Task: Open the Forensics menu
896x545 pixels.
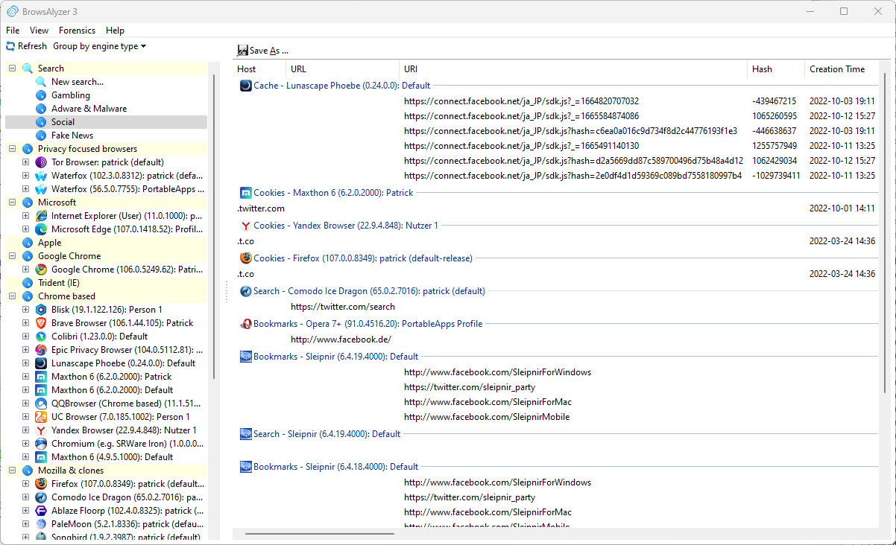Action: pos(77,31)
